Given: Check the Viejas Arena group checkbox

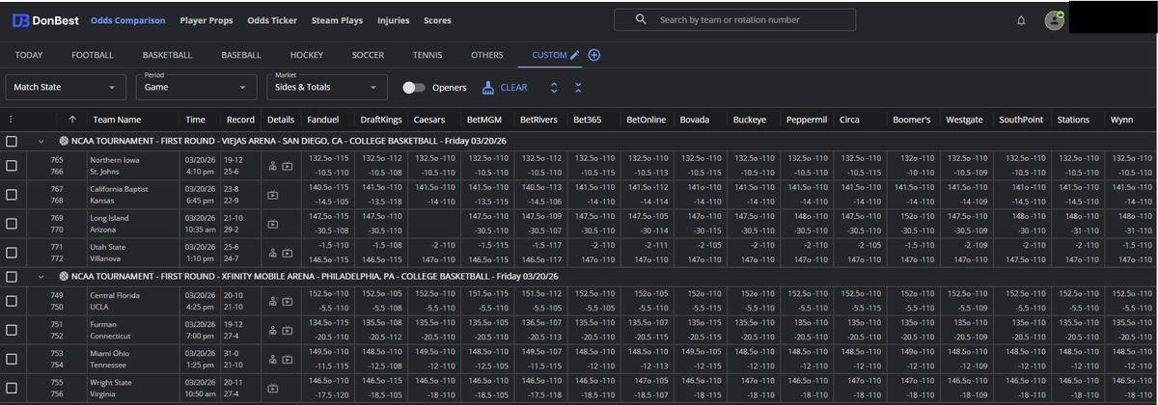Looking at the screenshot, I should coord(11,141).
